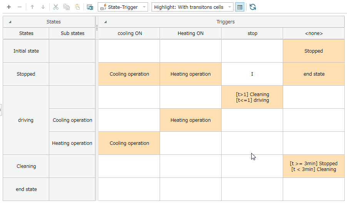Click the refresh icon
347x204 pixels.
point(252,7)
